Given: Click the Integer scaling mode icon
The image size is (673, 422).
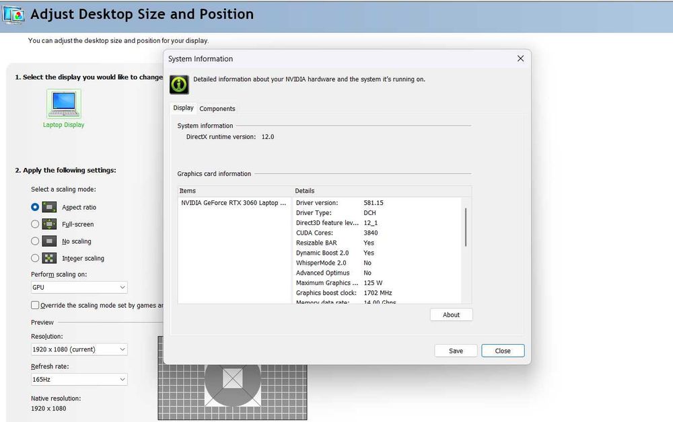Looking at the screenshot, I should [49, 258].
